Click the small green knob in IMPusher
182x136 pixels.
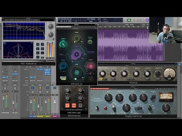click(90, 42)
